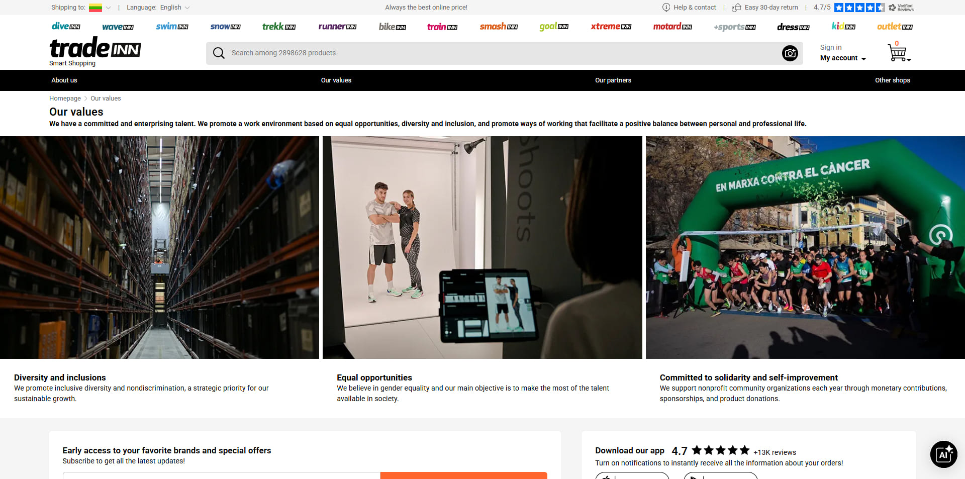Click the +13K reviews text
This screenshot has width=965, height=479.
[x=775, y=452]
